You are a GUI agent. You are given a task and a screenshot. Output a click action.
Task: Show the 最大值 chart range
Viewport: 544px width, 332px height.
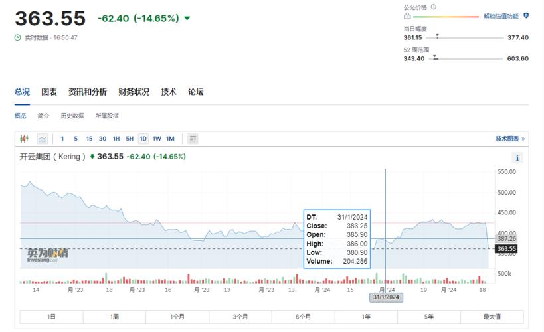[x=492, y=317]
